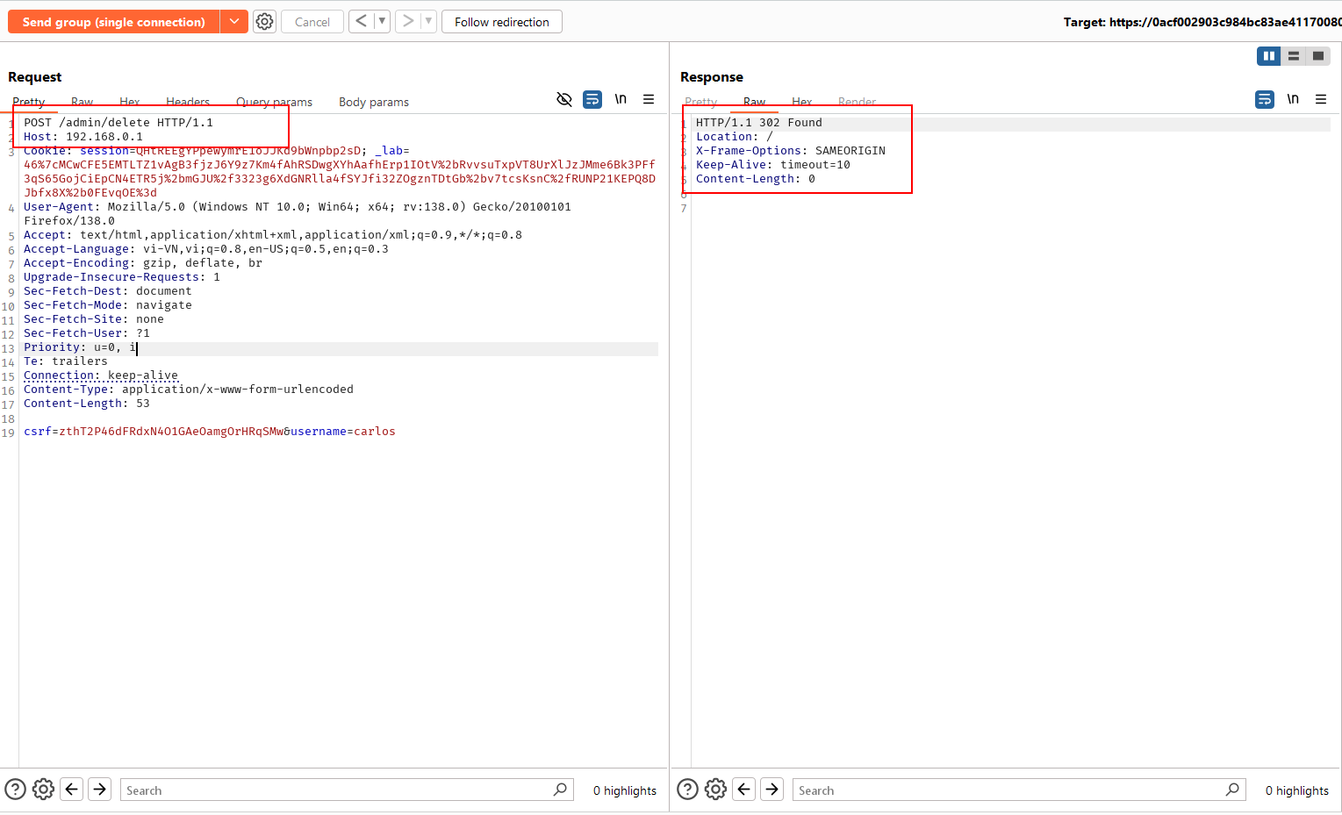The image size is (1342, 815).
Task: Select the request Pretty tab
Action: point(29,102)
